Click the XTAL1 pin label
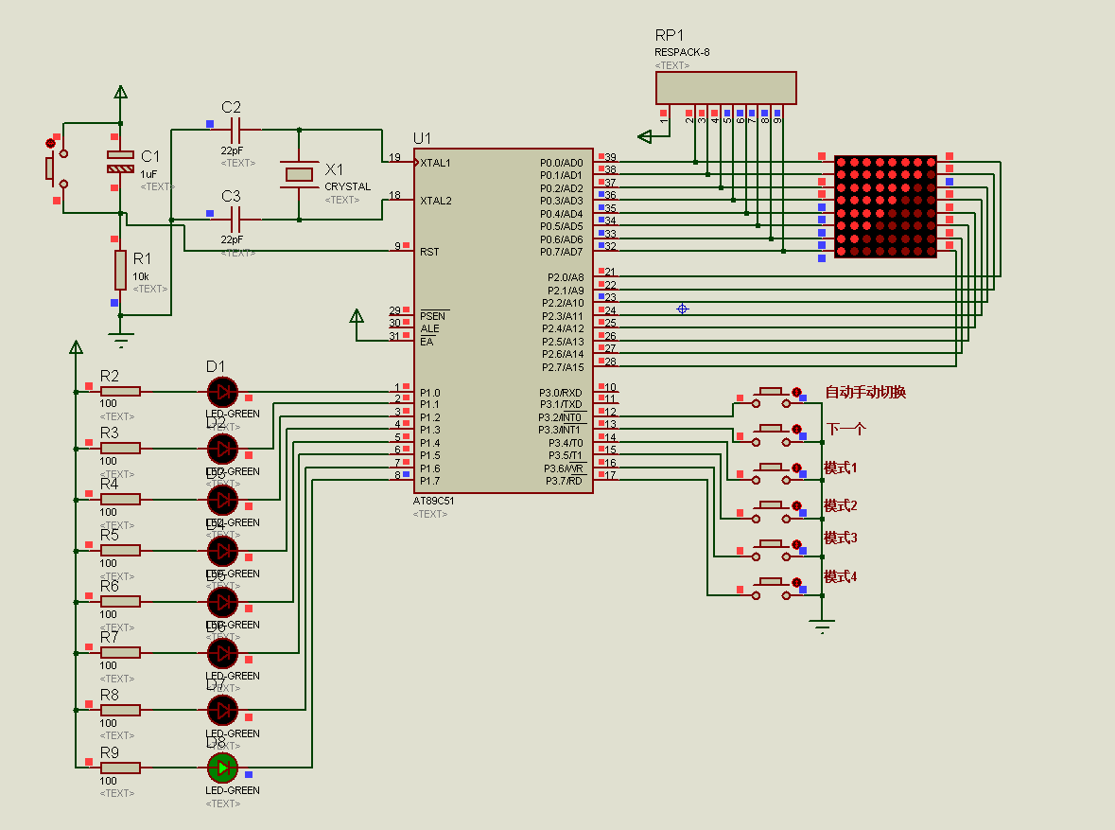This screenshot has height=830, width=1115. point(435,163)
